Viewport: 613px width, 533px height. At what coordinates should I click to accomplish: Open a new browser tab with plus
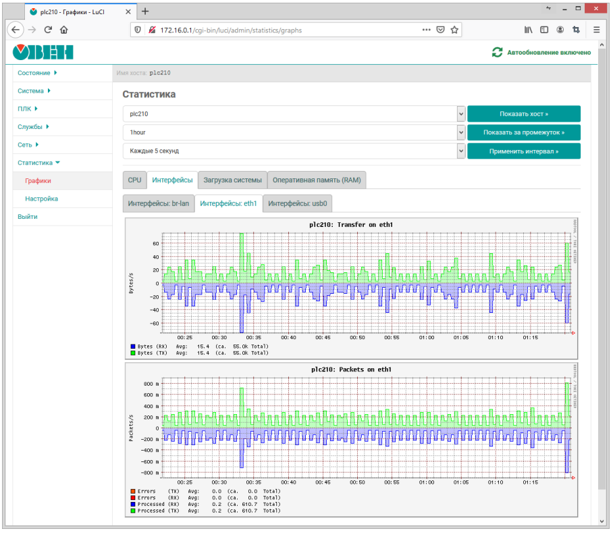point(145,11)
